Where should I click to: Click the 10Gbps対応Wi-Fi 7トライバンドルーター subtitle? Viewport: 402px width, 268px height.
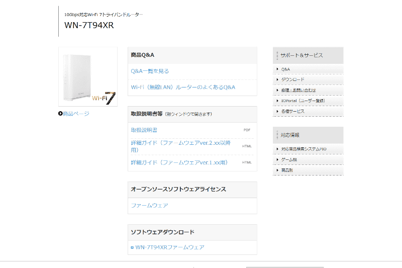[104, 15]
